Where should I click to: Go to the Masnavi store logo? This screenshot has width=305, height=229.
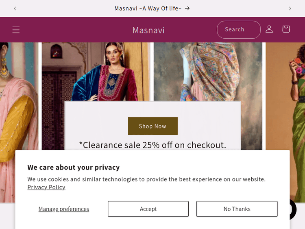[148, 30]
